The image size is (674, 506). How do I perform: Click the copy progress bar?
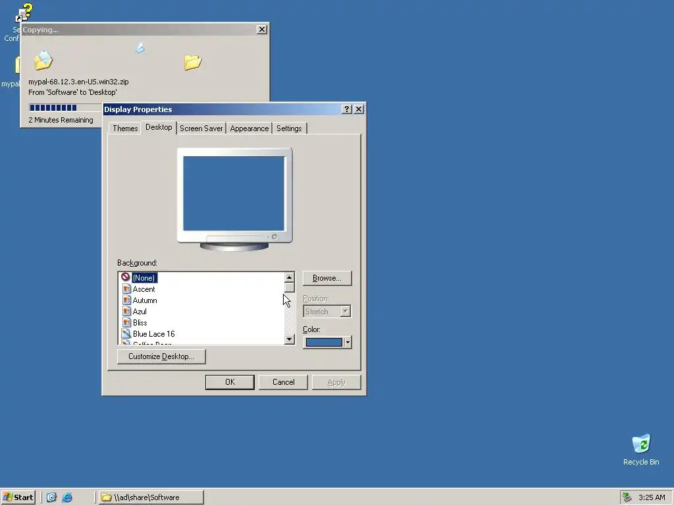(x=65, y=107)
